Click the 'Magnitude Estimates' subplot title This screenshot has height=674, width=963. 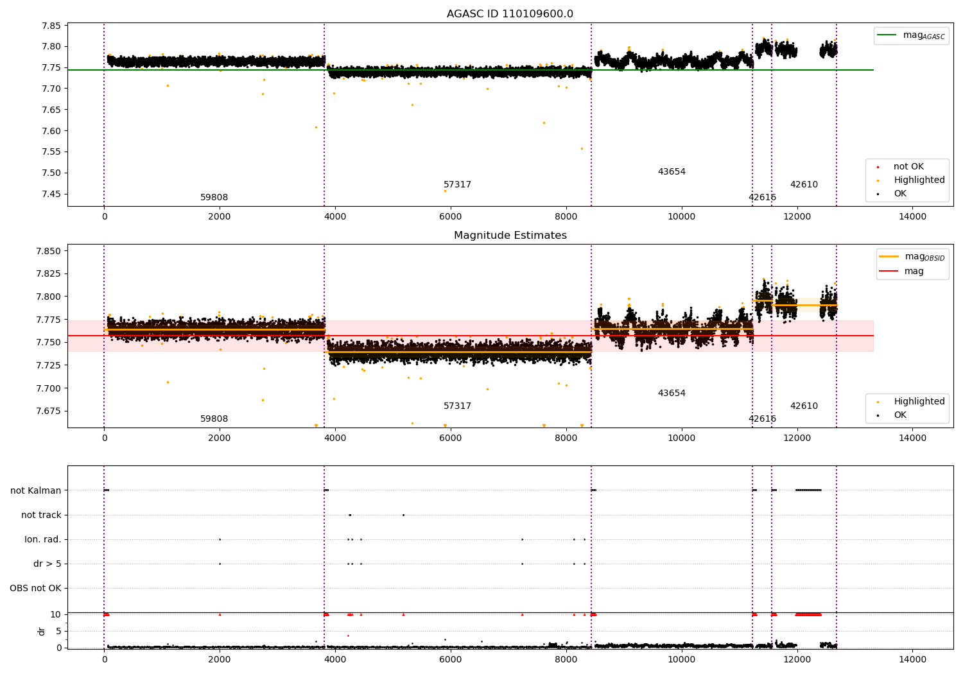click(510, 236)
